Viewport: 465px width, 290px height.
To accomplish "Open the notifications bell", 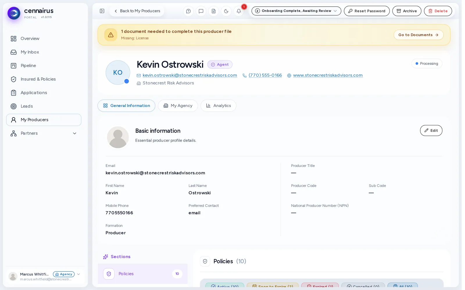I will 239,11.
